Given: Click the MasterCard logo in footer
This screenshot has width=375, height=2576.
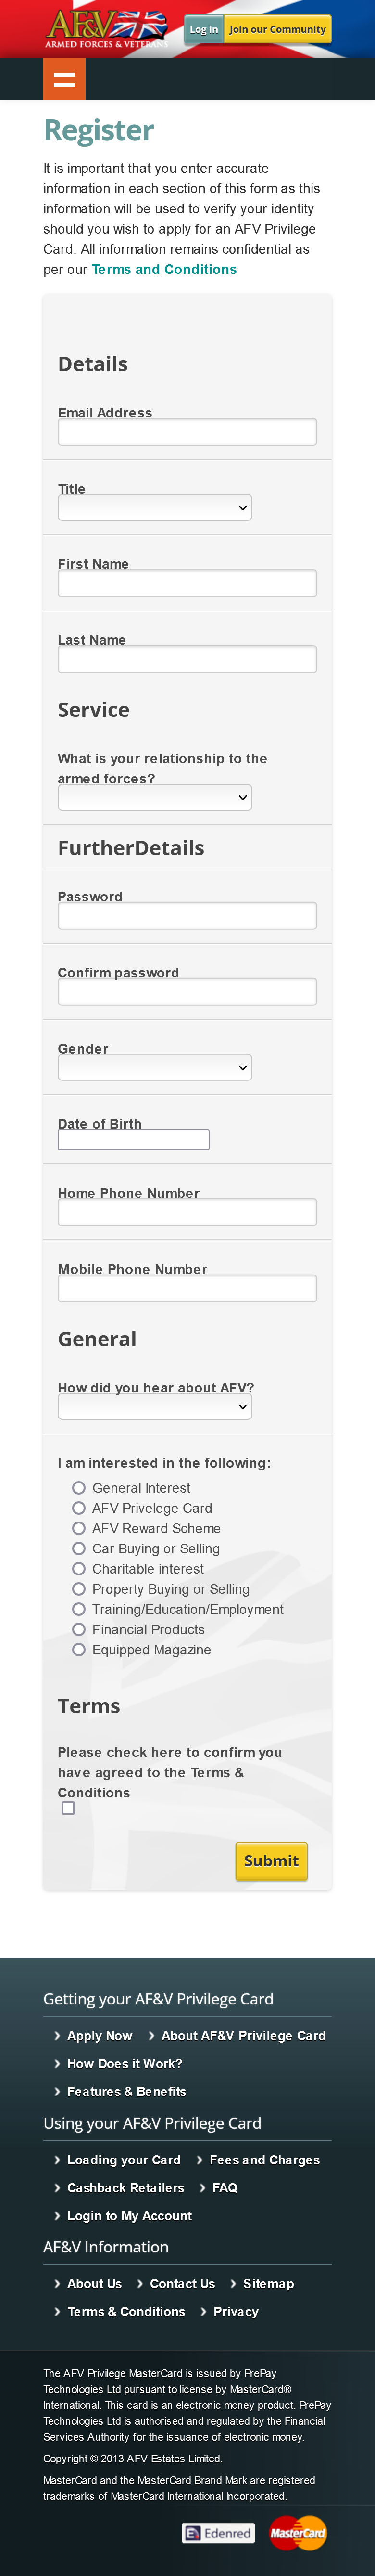Looking at the screenshot, I should click(297, 2532).
